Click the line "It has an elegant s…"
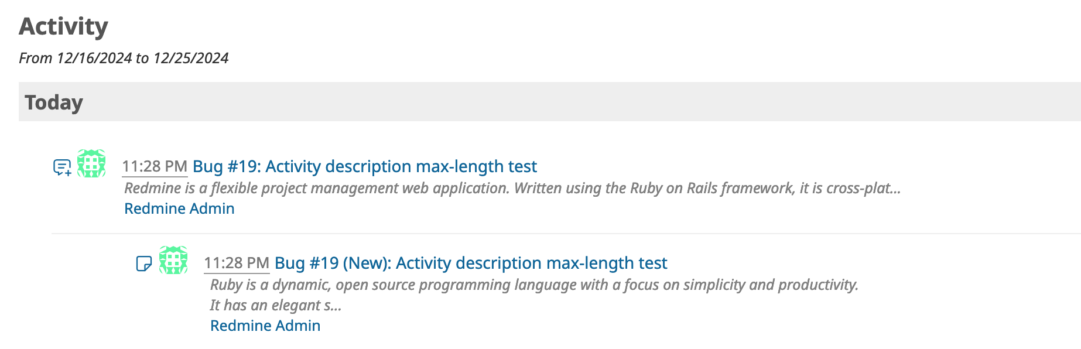Viewport: 1081px width, 349px height. [276, 305]
